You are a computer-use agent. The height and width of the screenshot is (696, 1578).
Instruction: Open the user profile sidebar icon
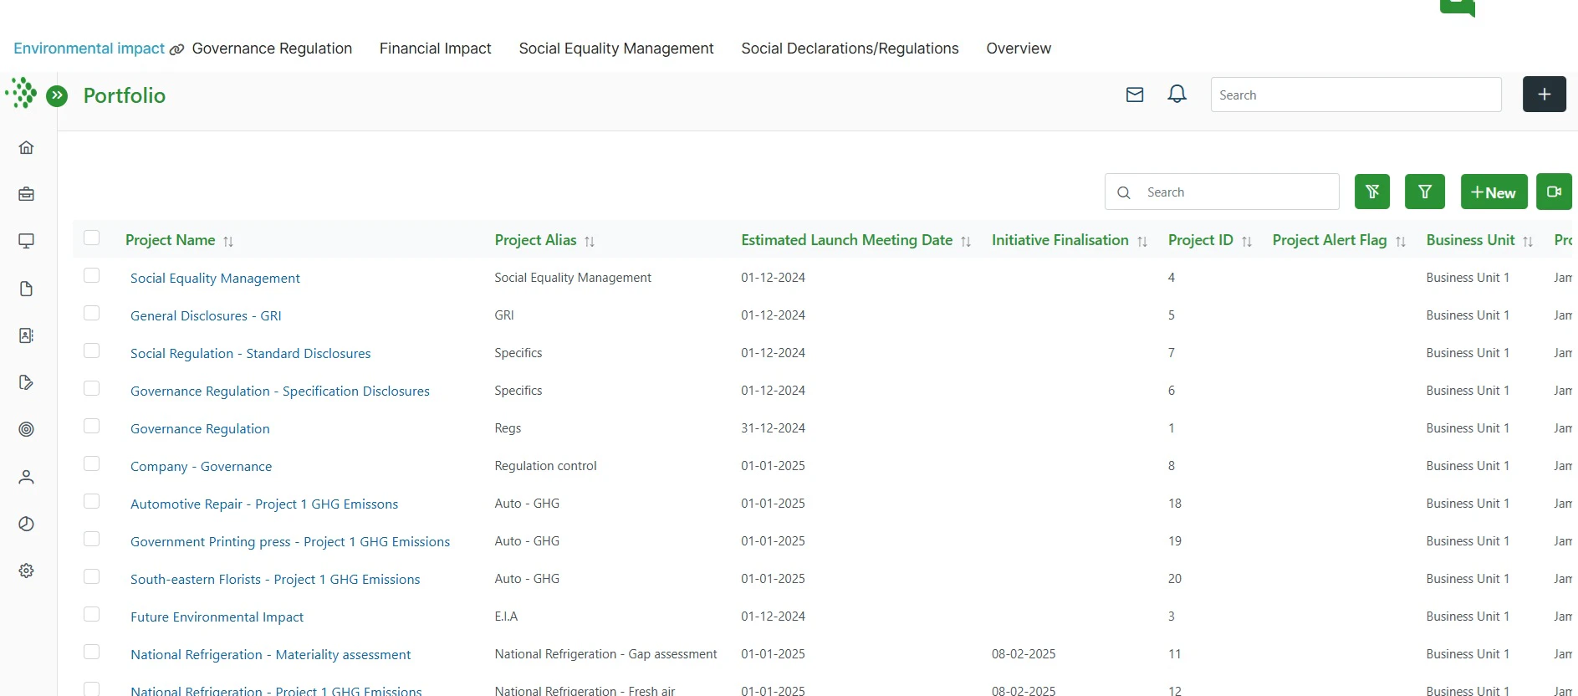pos(26,477)
